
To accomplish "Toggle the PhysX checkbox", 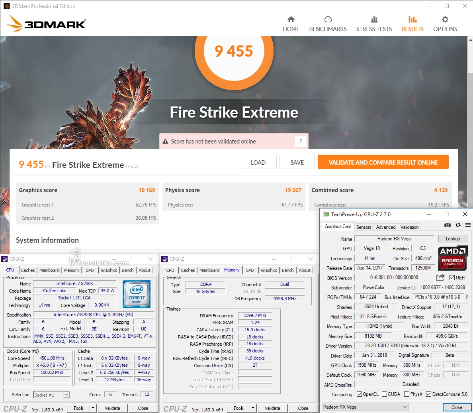I will click(407, 394).
